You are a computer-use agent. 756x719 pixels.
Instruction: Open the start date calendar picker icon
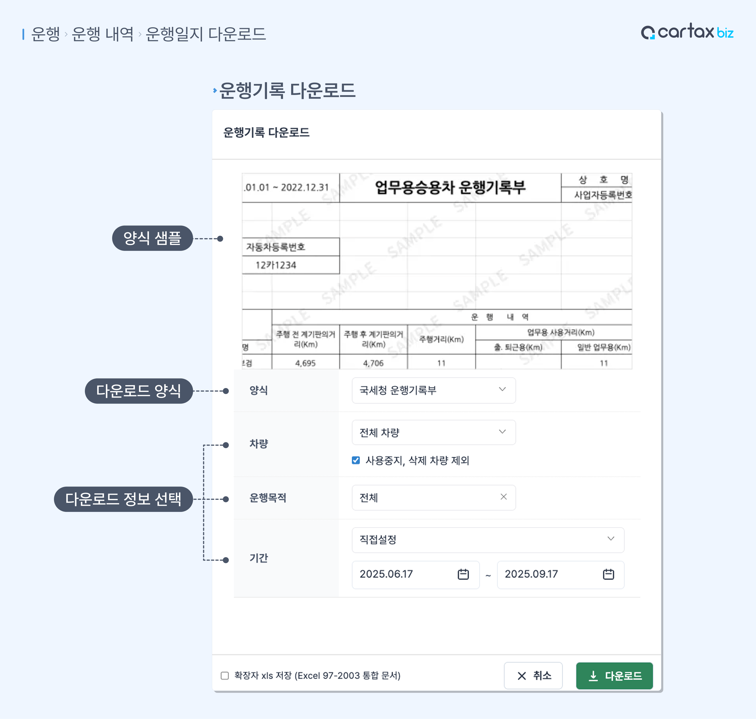(x=463, y=574)
